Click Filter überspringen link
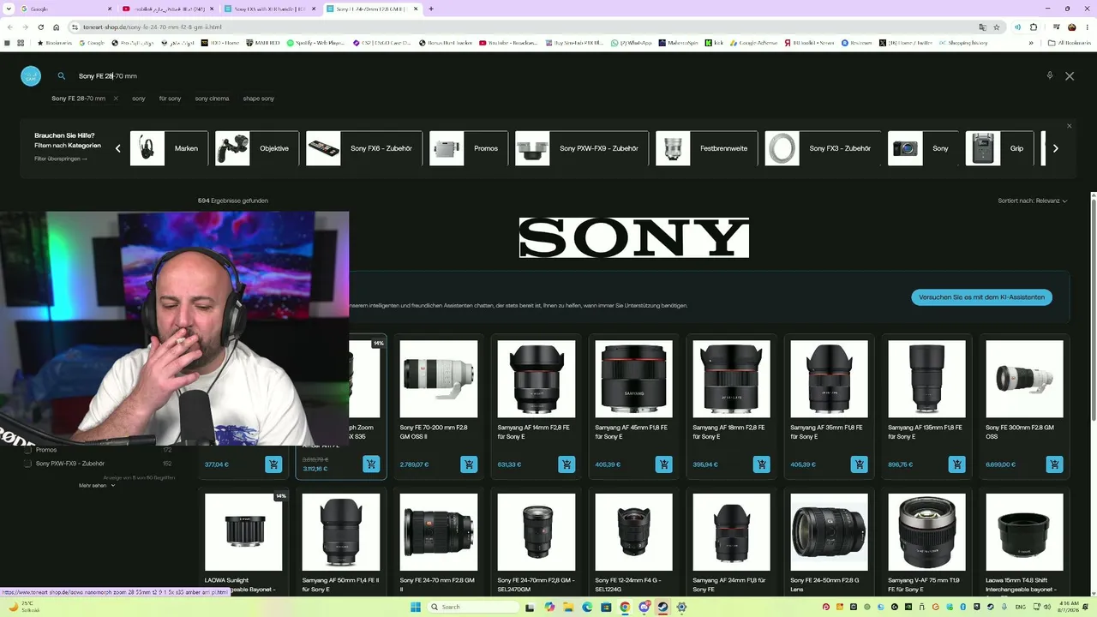The width and height of the screenshot is (1097, 617). click(x=61, y=159)
